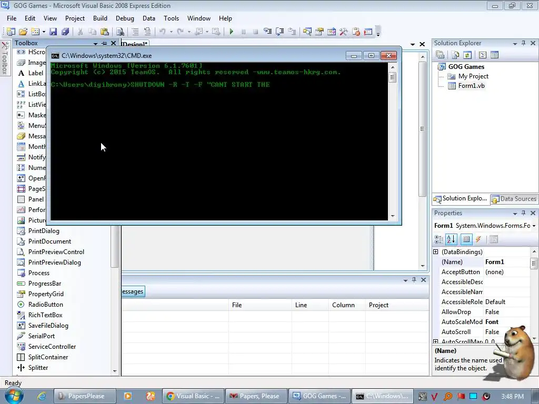
Task: Toggle auto-hide pin on Properties panel
Action: point(524,214)
